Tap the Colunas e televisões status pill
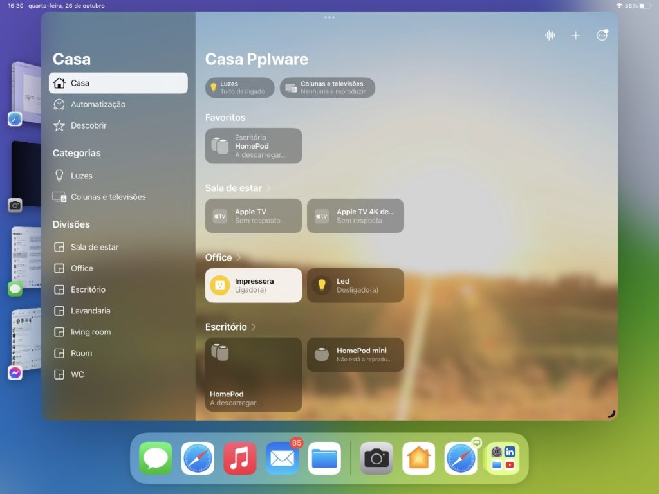 pos(328,87)
